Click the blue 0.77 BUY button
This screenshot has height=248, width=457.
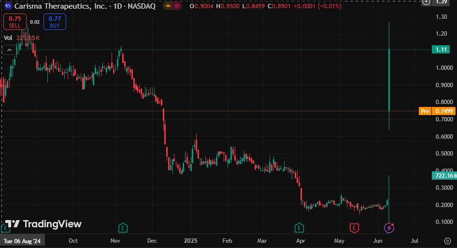coord(55,22)
